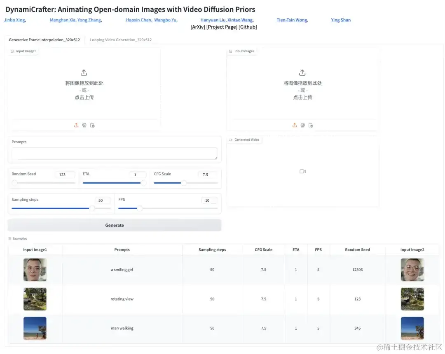Select smiling girl Input Image1 thumbnail
This screenshot has width=445, height=354.
pos(35,270)
